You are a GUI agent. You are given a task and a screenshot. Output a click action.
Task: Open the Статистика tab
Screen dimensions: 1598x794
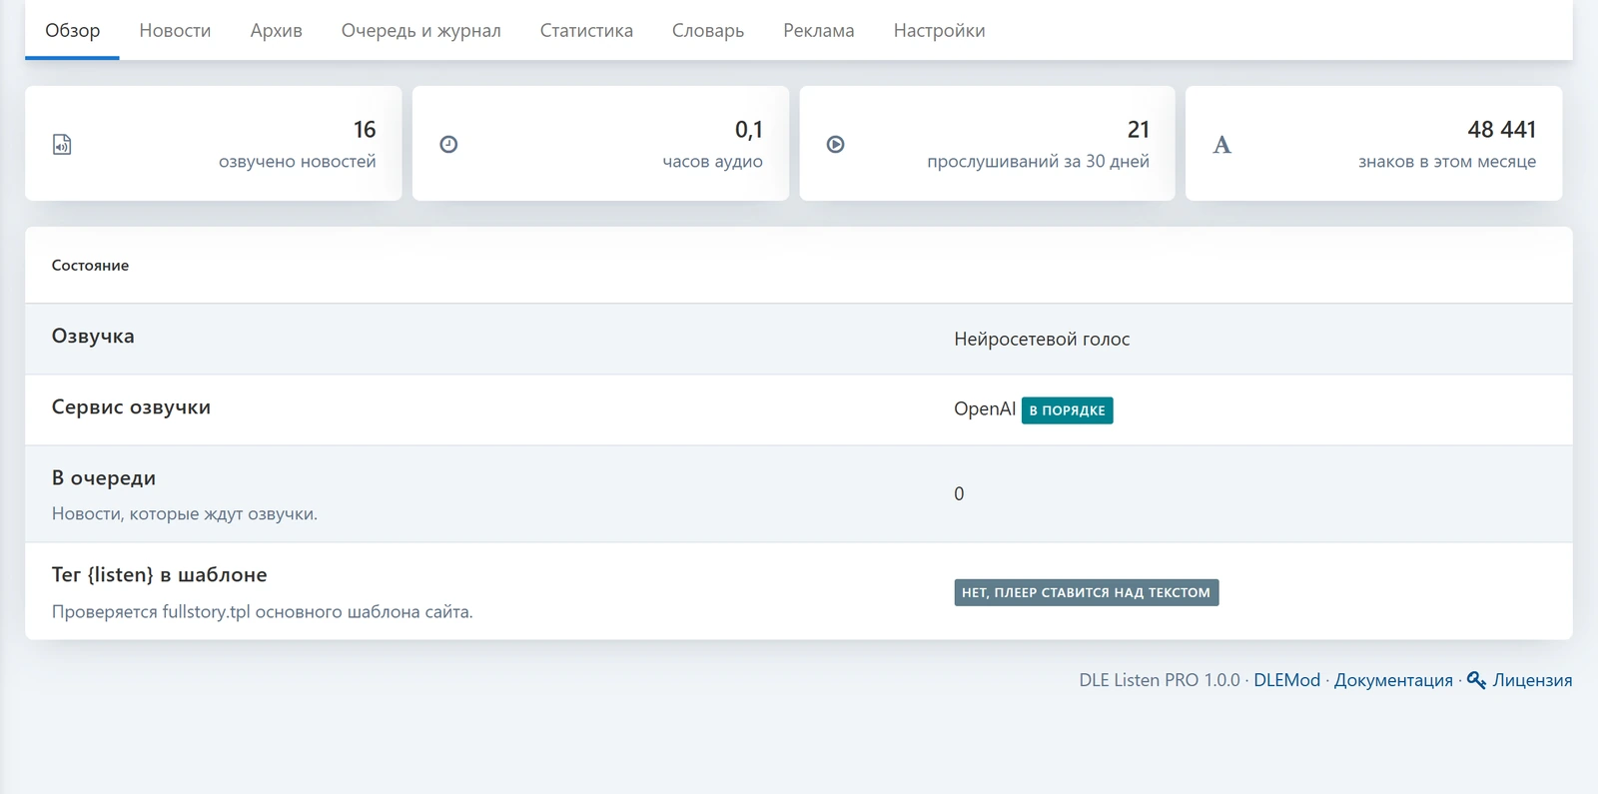pyautogui.click(x=586, y=31)
